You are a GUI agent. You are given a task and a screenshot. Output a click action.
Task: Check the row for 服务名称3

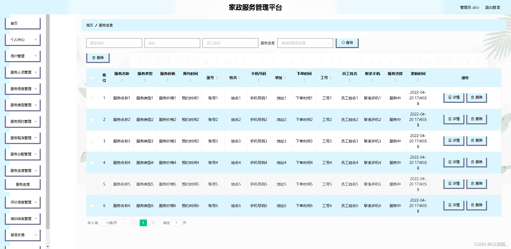point(92,141)
